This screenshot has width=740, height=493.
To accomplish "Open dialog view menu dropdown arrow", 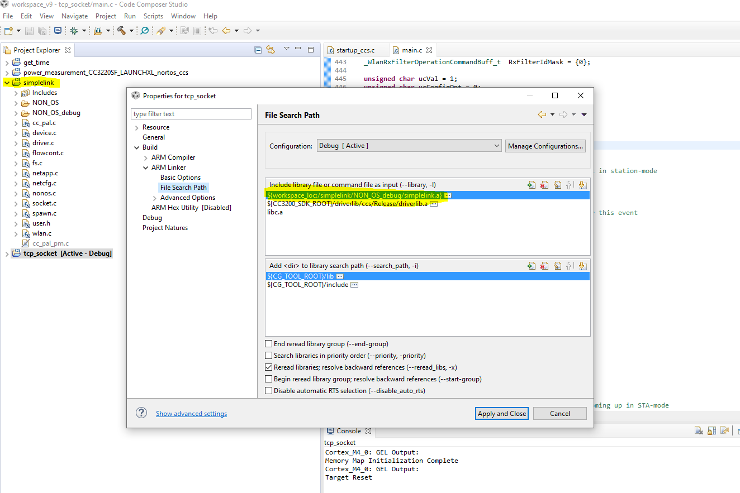I will tap(584, 114).
